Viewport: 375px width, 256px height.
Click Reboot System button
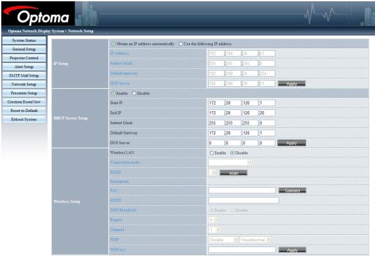[24, 120]
